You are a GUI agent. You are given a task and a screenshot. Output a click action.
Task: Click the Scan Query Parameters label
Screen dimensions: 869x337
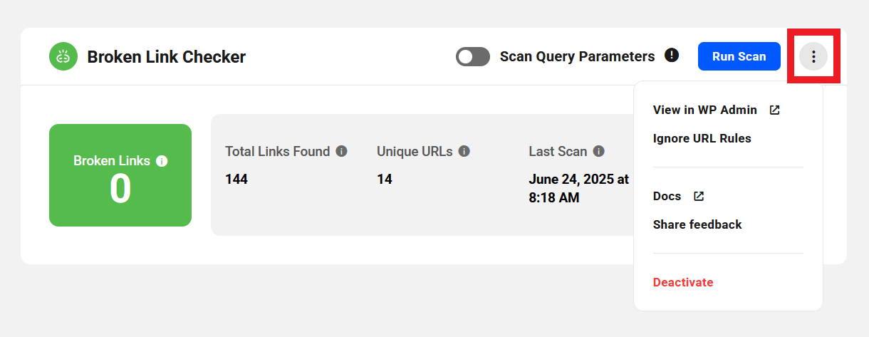tap(577, 56)
